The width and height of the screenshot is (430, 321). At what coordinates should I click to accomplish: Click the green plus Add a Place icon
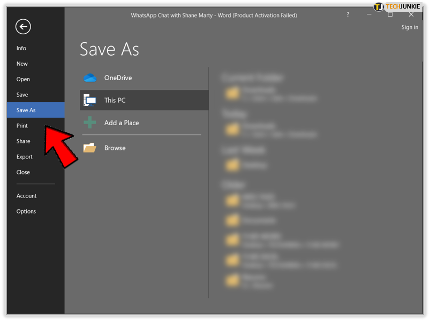[x=89, y=123]
